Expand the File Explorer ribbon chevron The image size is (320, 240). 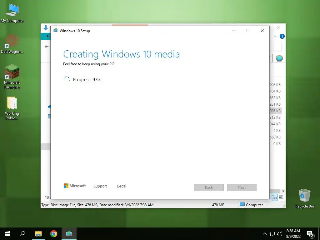(275, 36)
